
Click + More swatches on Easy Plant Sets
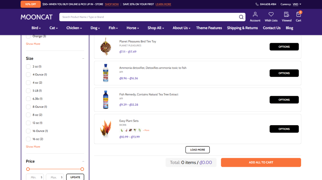[146, 130]
